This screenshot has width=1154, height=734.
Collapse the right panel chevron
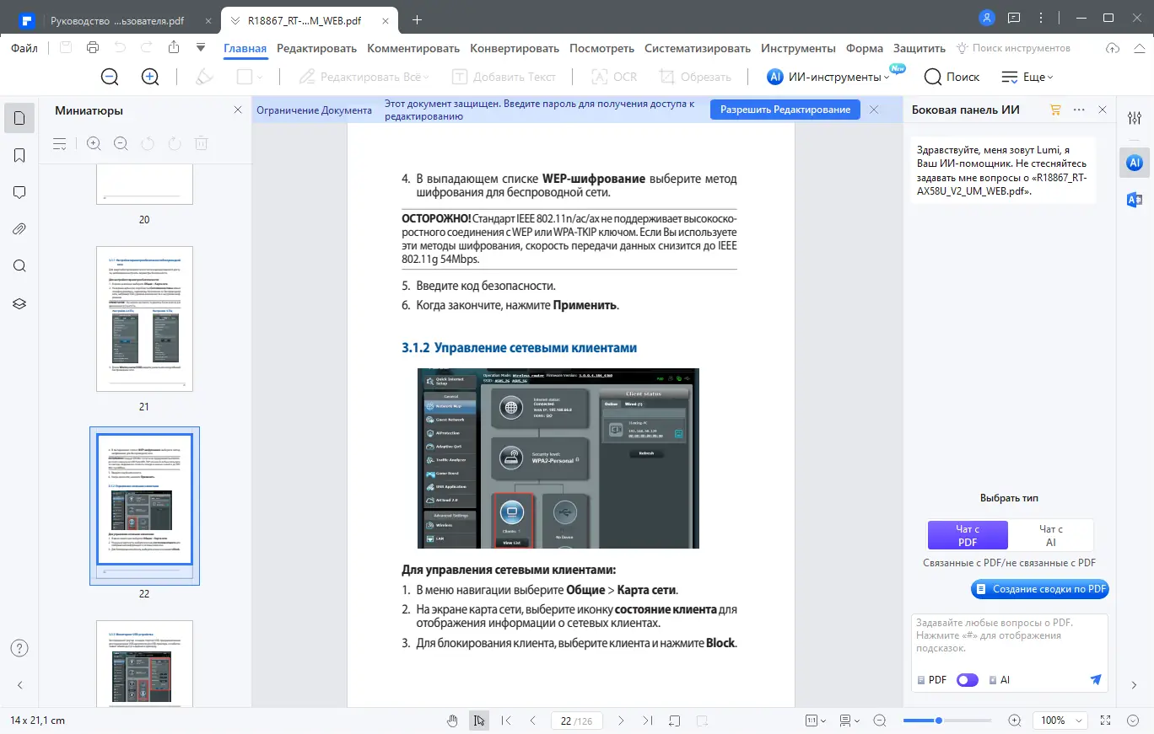coord(1133,686)
